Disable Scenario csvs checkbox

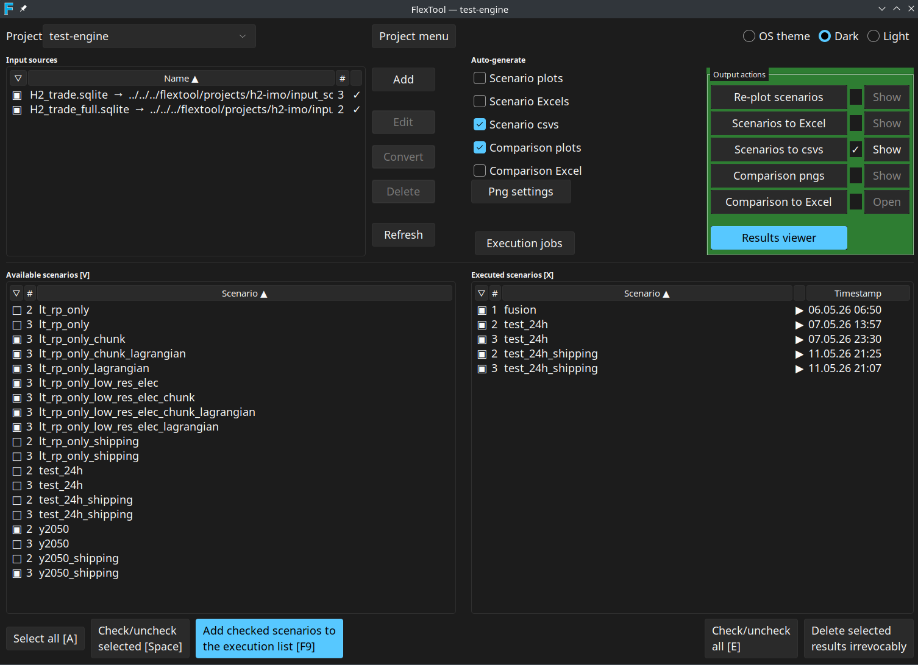point(480,124)
